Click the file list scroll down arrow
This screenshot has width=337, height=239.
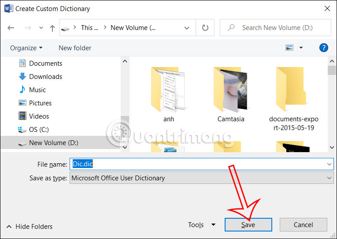pos(332,148)
